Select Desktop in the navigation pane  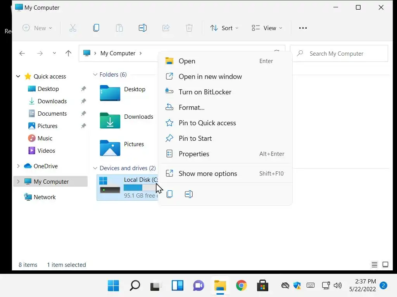click(48, 89)
